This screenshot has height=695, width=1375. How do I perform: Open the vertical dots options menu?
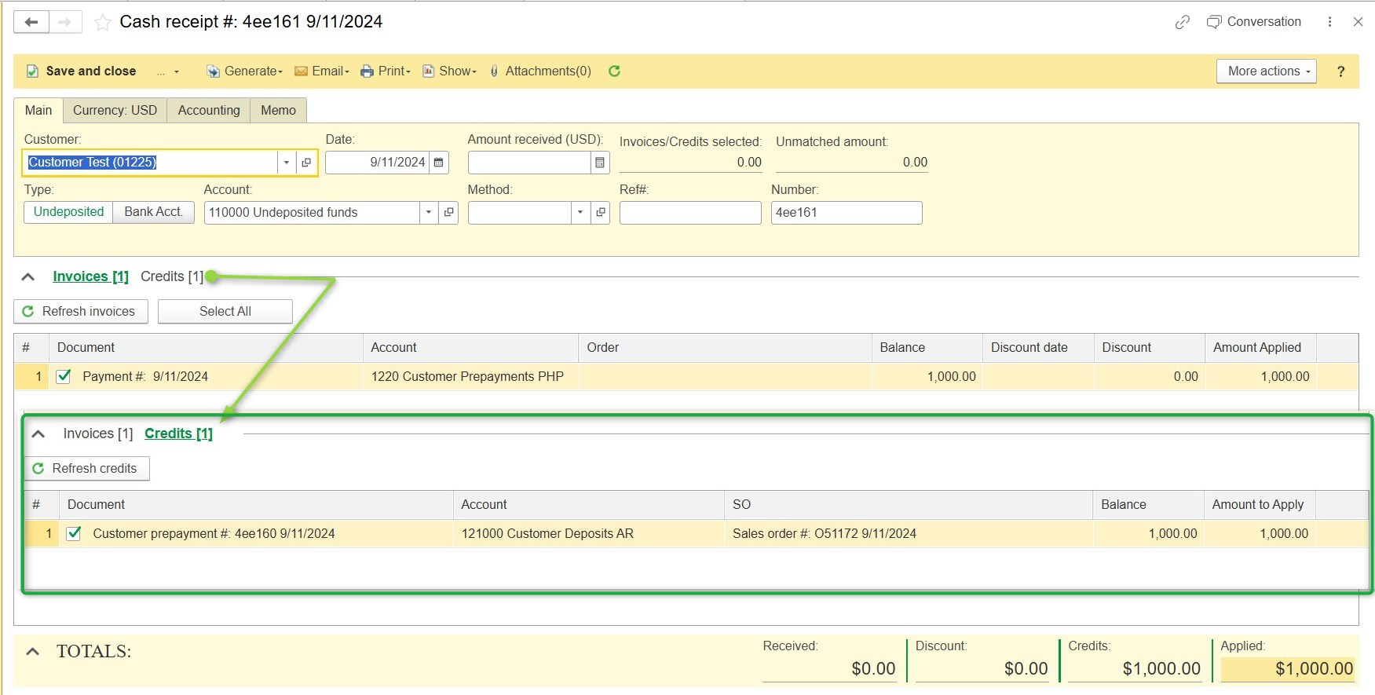pyautogui.click(x=1329, y=22)
